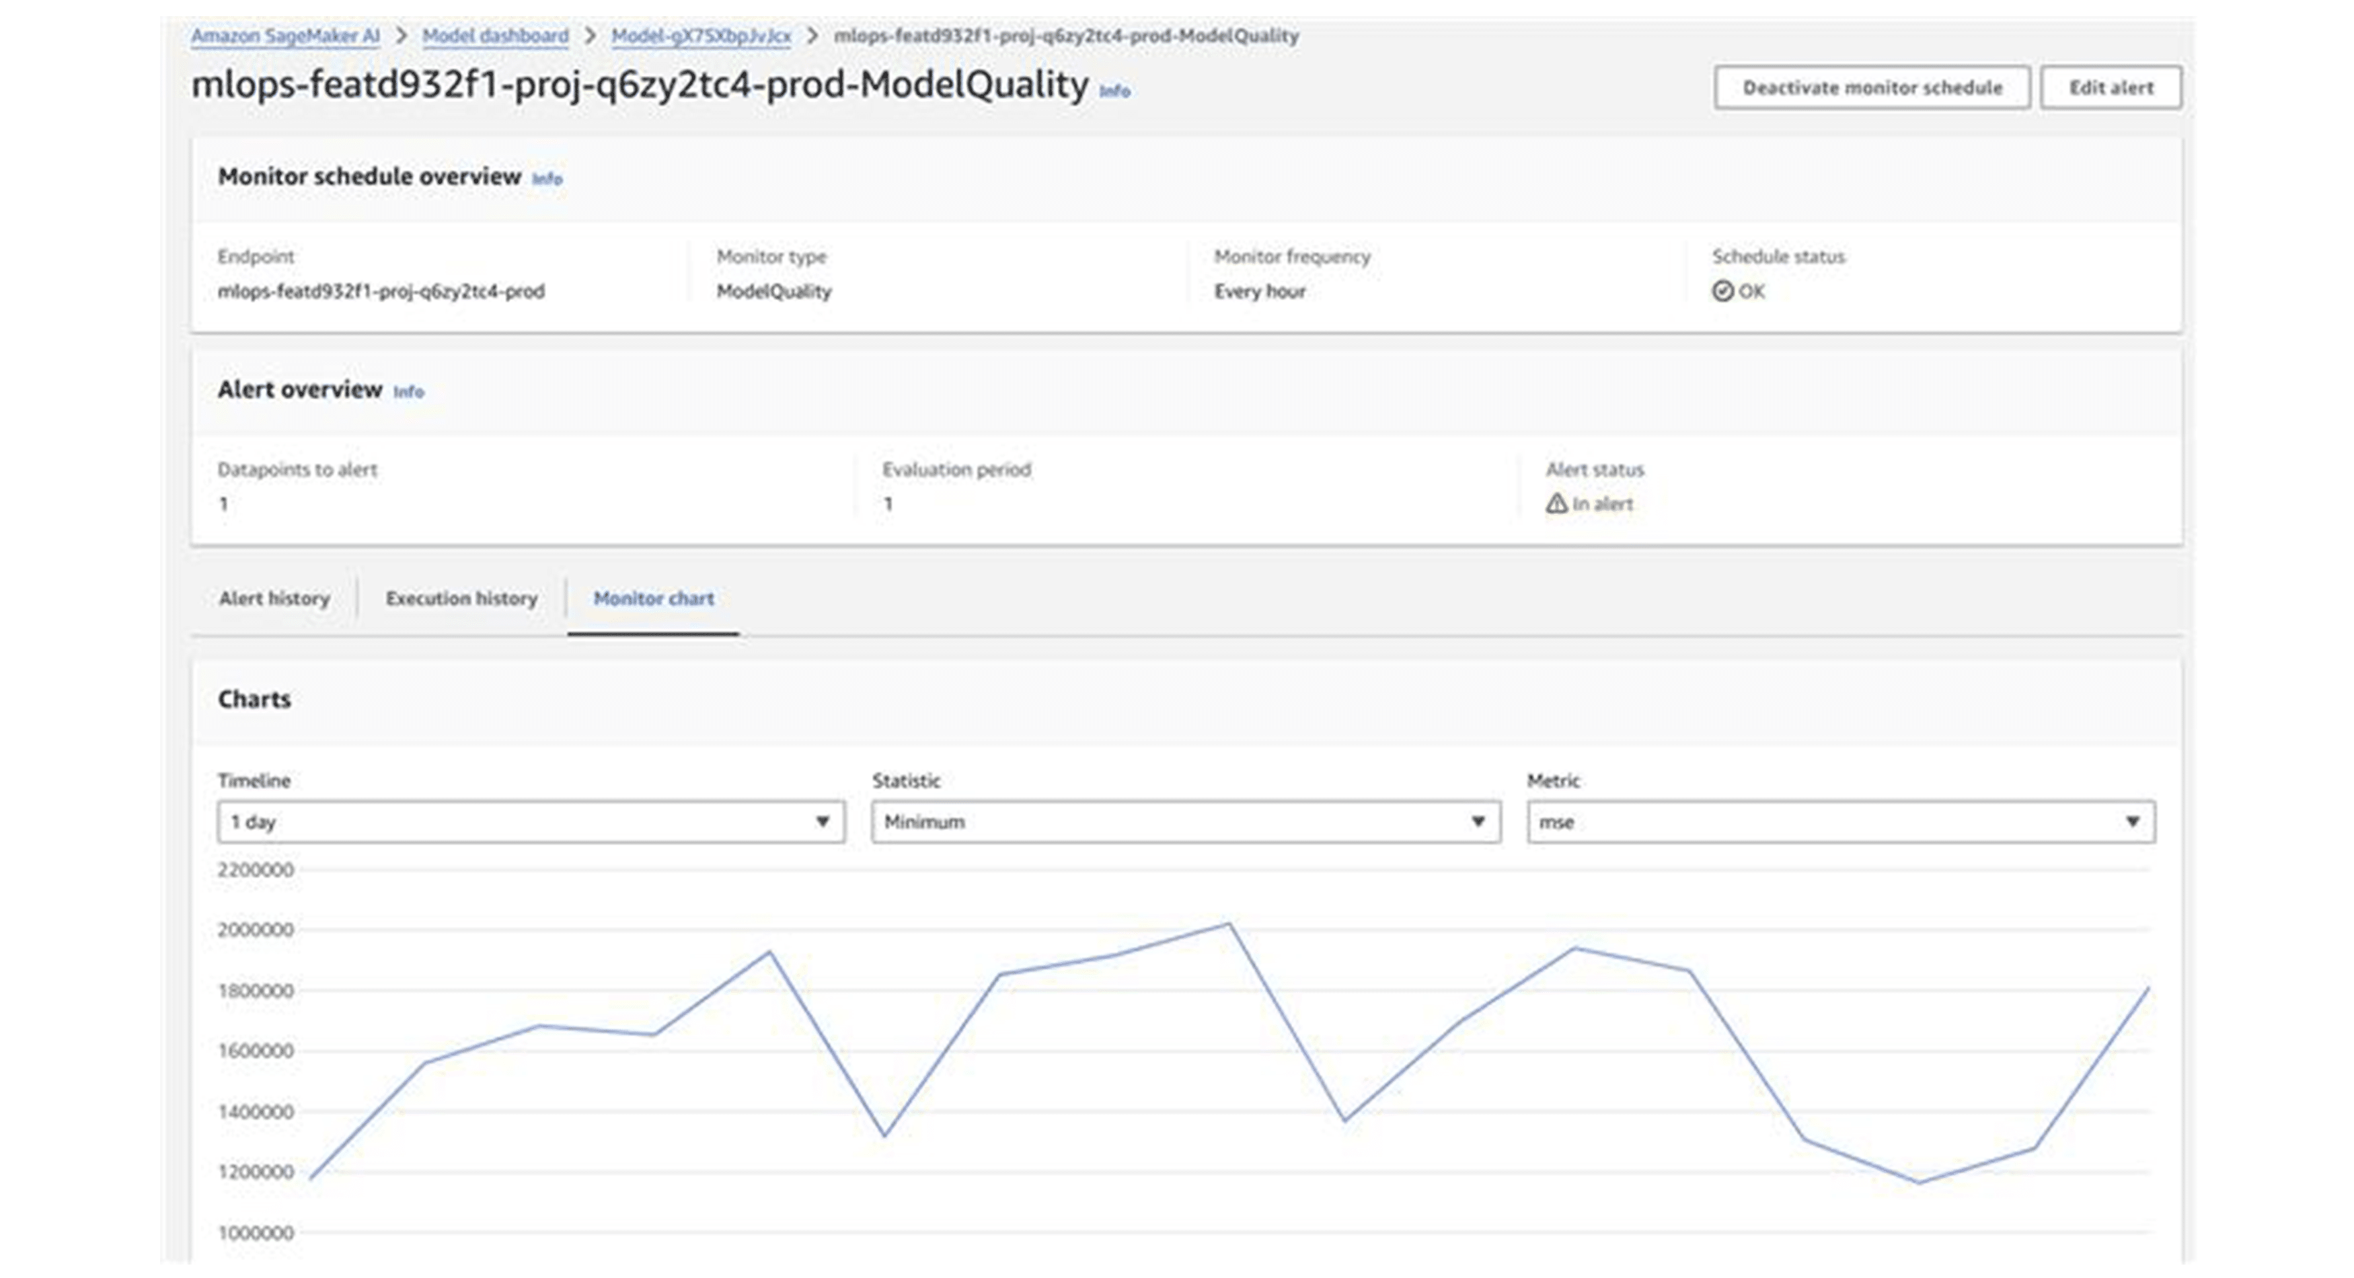Click the Evaluation period label
The height and width of the screenshot is (1278, 2354).
(956, 470)
